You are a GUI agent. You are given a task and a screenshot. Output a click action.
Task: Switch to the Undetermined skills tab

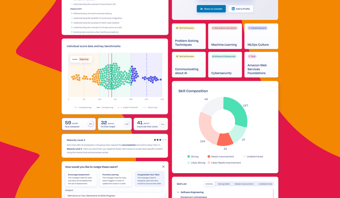[x=265, y=184]
